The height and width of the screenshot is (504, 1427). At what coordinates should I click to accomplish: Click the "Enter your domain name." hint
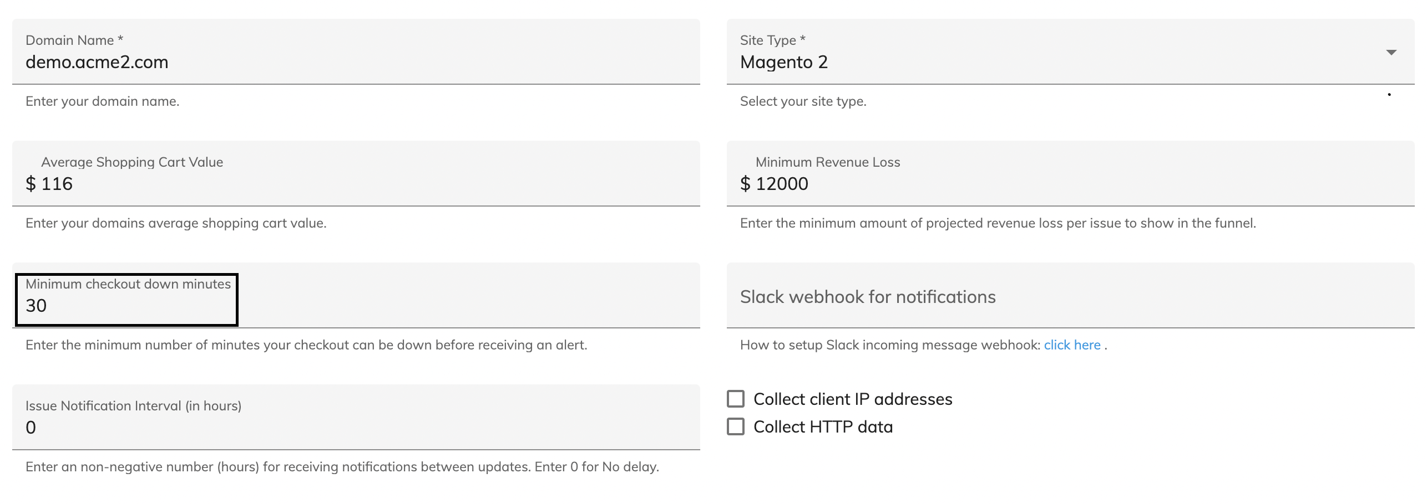click(103, 101)
